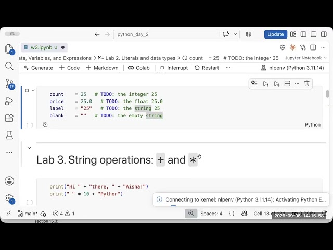Viewport: 333px width, 250px height.
Task: Toggle the bottom panel visibility
Action: (313, 34)
